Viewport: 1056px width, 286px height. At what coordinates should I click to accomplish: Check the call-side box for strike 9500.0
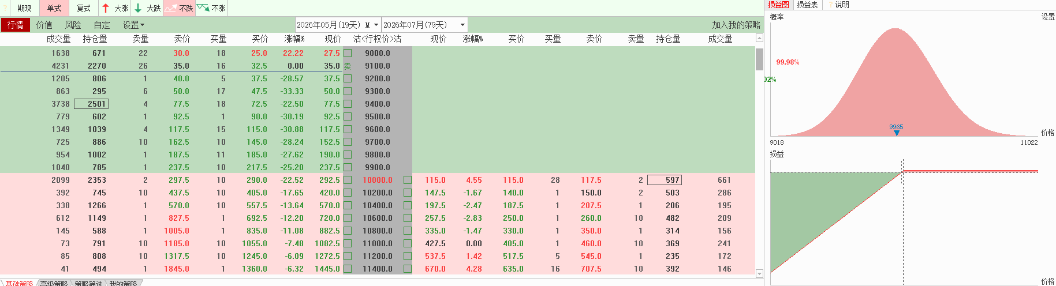click(x=348, y=116)
